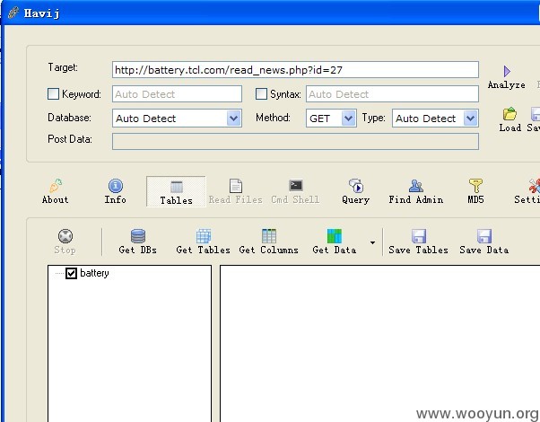Open the Method GET dropdown
Image resolution: width=540 pixels, height=422 pixels.
coord(349,119)
